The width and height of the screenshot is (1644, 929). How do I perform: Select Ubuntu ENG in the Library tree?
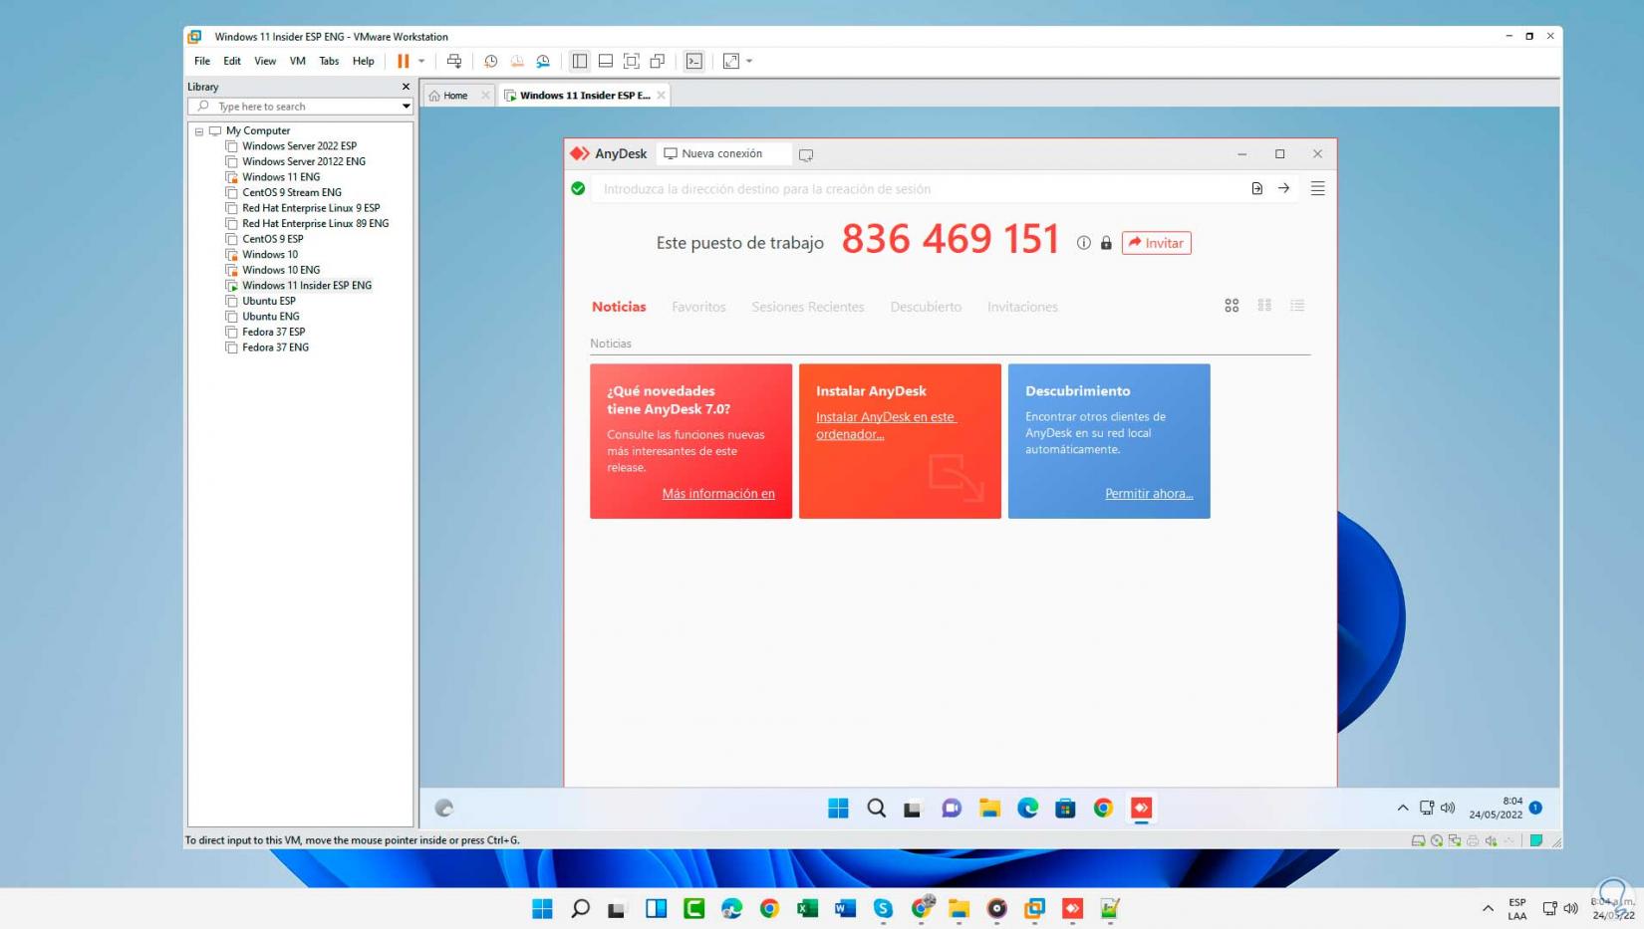click(270, 317)
